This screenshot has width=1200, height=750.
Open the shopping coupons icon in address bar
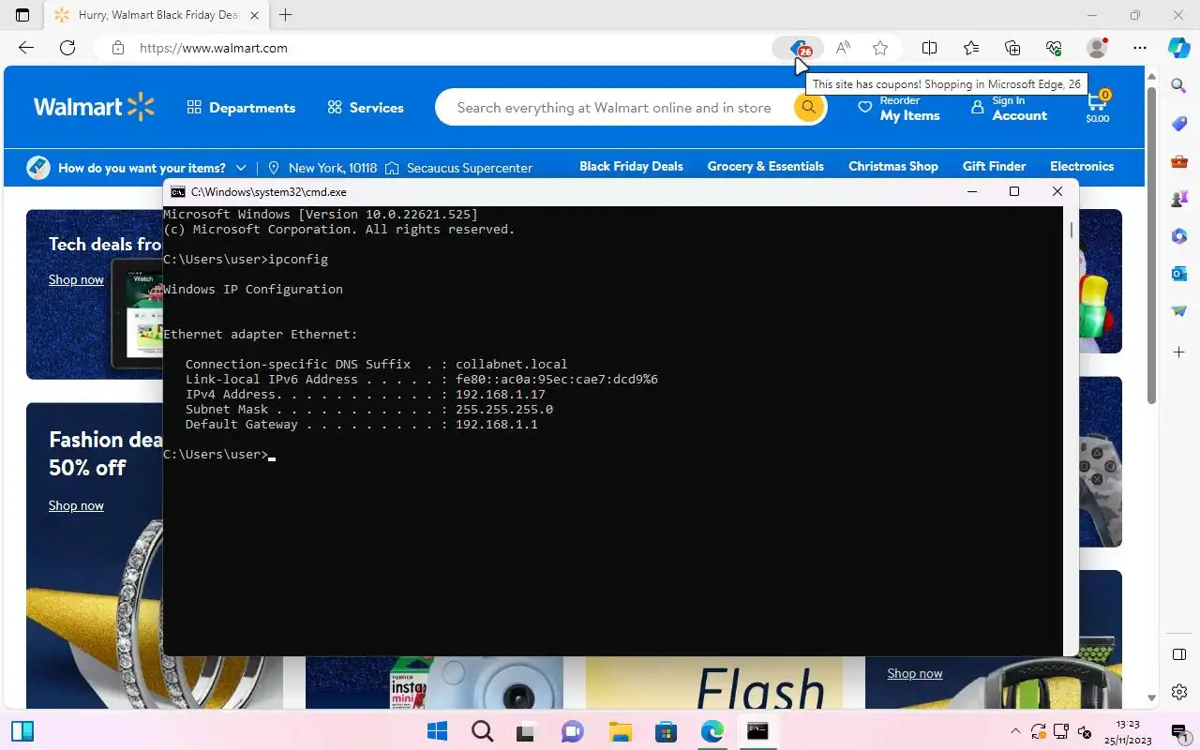799,48
